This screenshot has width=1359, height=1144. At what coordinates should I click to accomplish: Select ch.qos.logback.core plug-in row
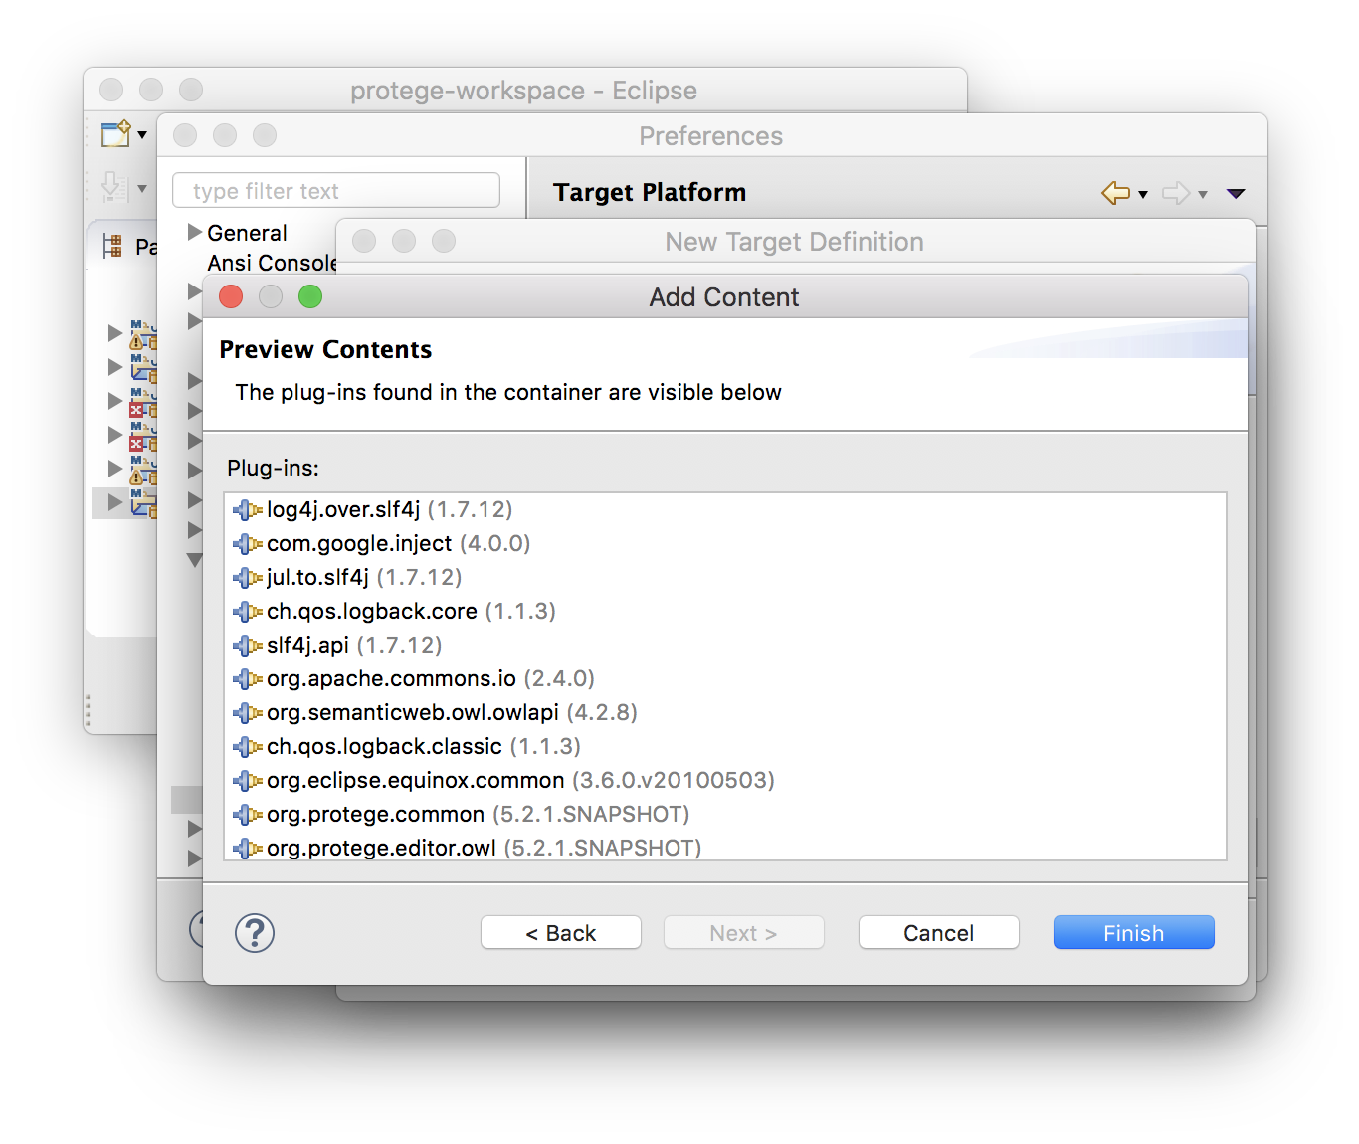point(725,612)
